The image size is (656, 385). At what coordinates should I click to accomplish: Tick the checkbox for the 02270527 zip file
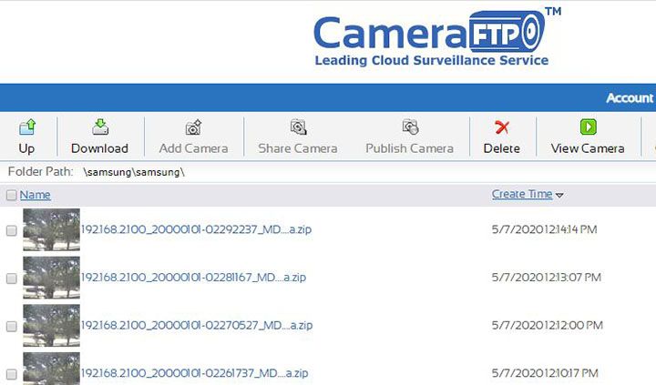click(12, 326)
